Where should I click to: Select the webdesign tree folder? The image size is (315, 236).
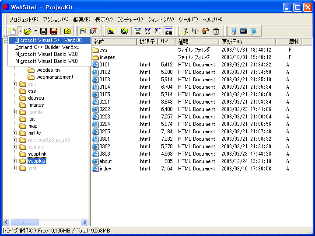(48, 70)
